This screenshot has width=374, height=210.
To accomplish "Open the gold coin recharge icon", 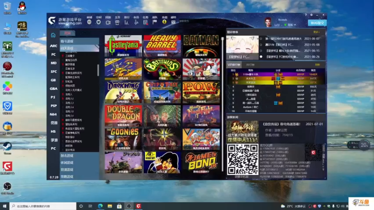I will (x=165, y=22).
